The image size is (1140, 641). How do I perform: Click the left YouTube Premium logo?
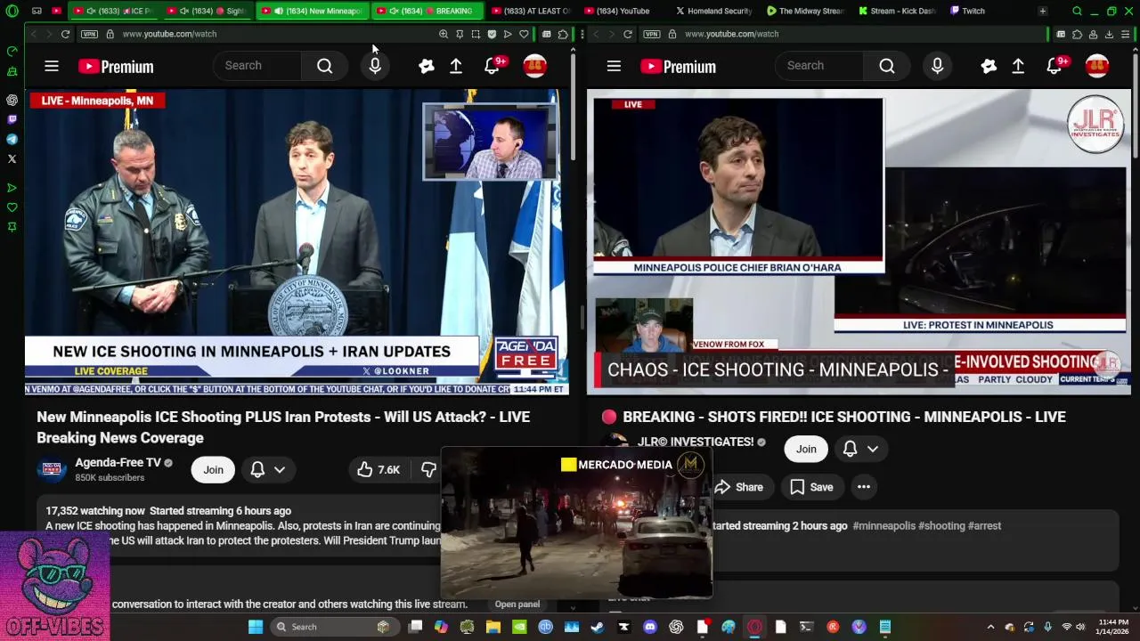click(116, 67)
